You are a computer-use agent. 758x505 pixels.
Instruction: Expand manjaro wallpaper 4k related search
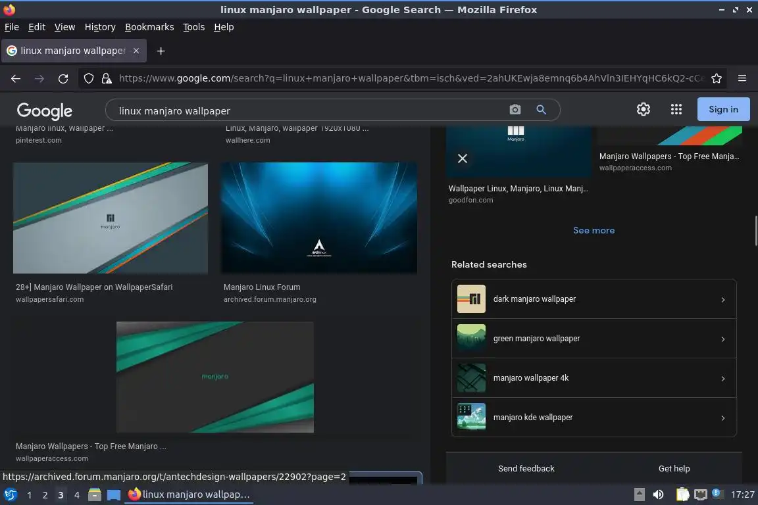pyautogui.click(x=594, y=378)
